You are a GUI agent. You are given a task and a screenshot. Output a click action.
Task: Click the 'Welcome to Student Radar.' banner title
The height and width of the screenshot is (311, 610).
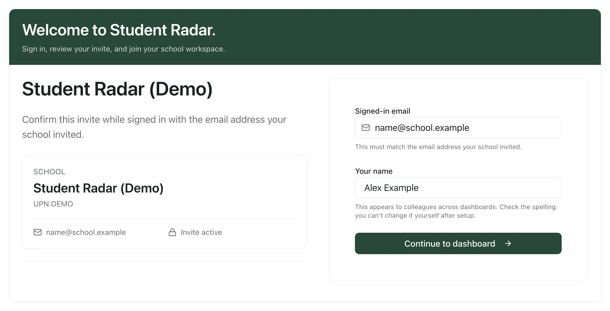[119, 30]
